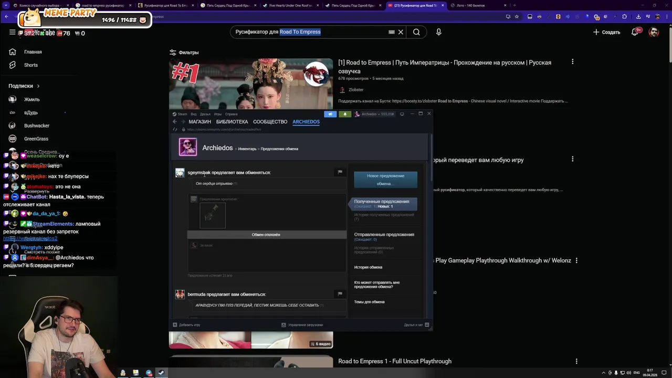Viewport: 672px width, 378px height.
Task: Click the green Steam notifications bell
Action: [345, 114]
